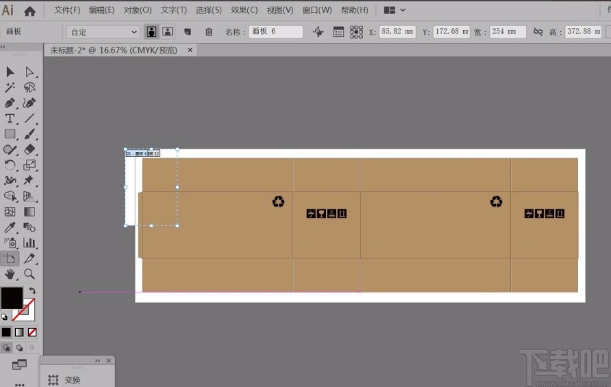Open the 文字(T) menu
The width and height of the screenshot is (611, 387).
174,10
